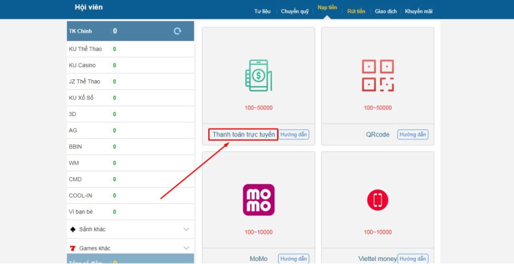Click the TK Chính balance value 0
514x264 pixels.
[115, 31]
